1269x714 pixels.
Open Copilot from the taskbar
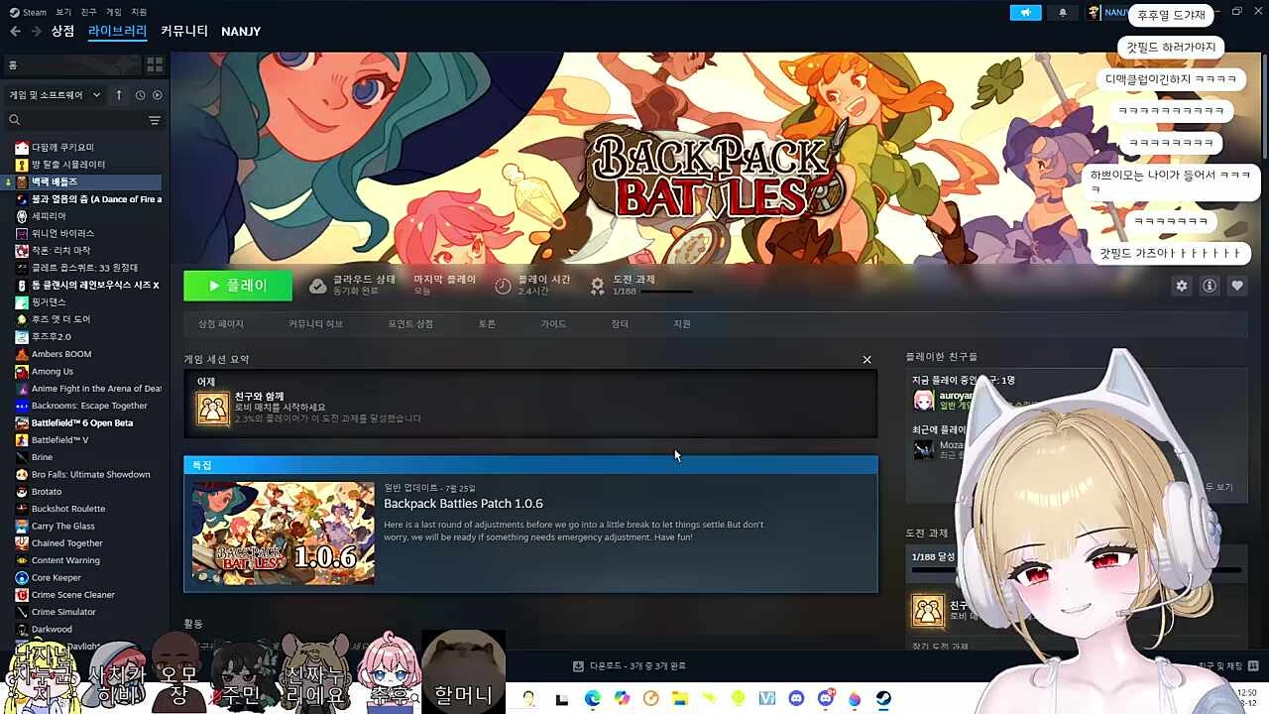point(622,698)
